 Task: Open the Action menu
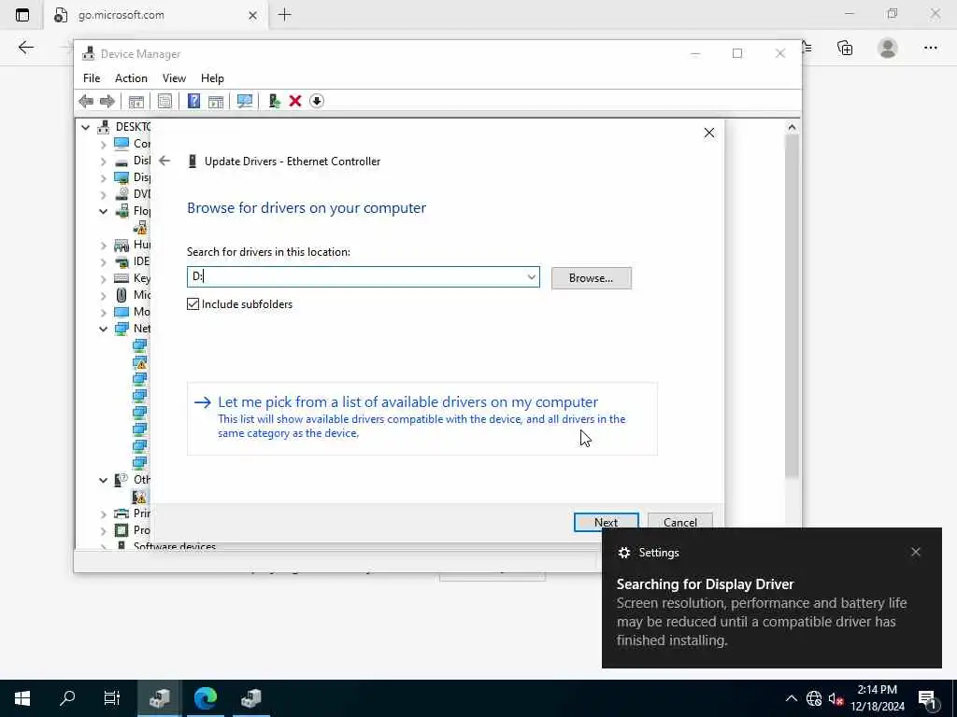[x=131, y=78]
